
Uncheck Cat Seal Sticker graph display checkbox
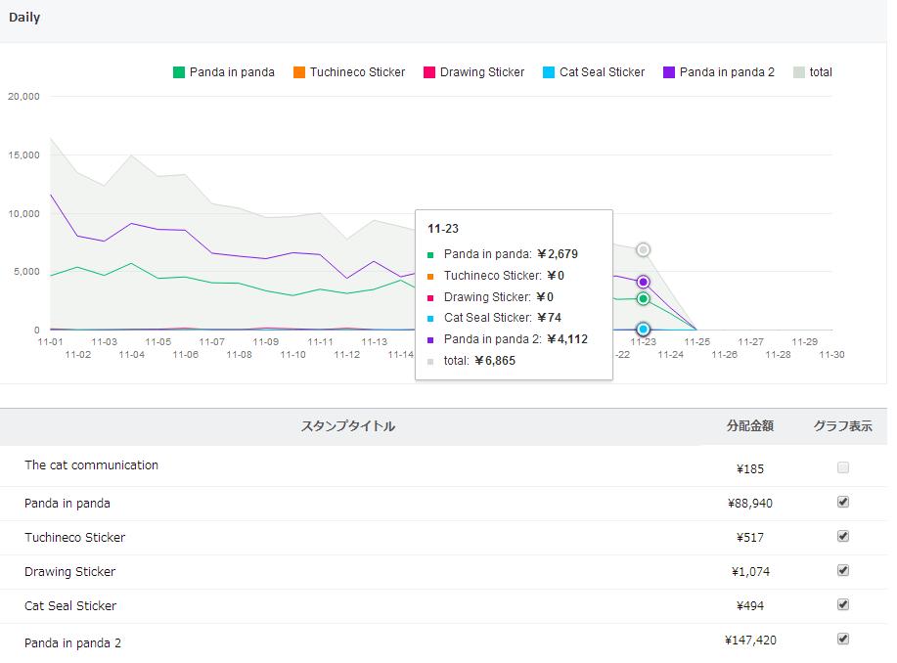[843, 604]
